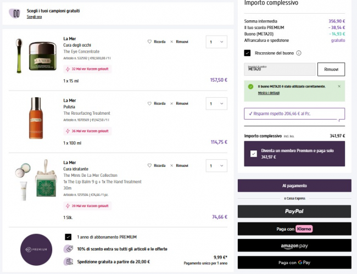Toggle the 1 anno di abbonamento PREMIUM checkbox

click(68, 237)
